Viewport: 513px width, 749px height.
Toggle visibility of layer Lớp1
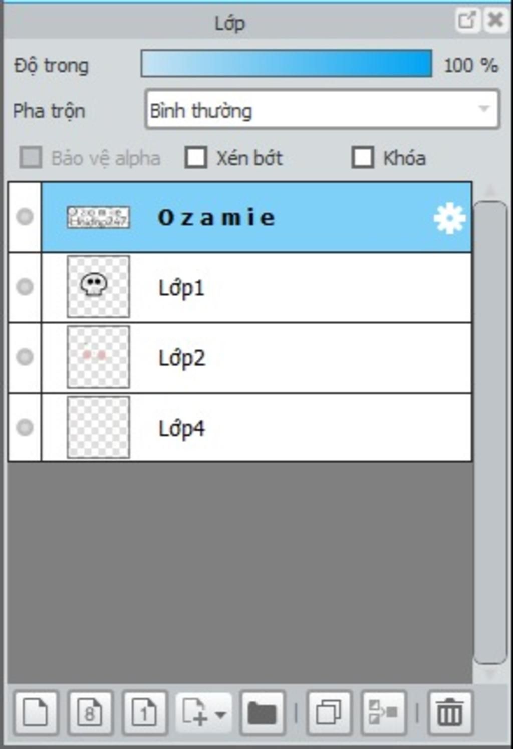tap(25, 287)
